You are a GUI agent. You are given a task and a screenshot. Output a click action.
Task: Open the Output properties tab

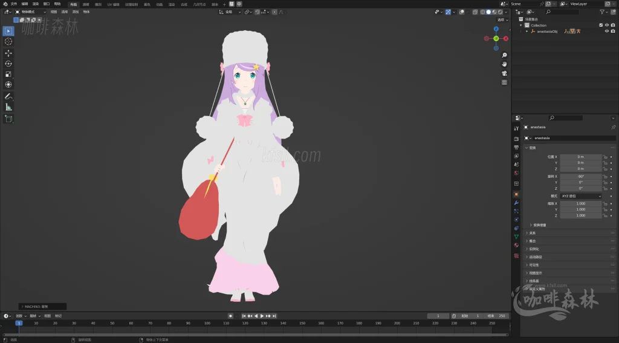pyautogui.click(x=516, y=148)
